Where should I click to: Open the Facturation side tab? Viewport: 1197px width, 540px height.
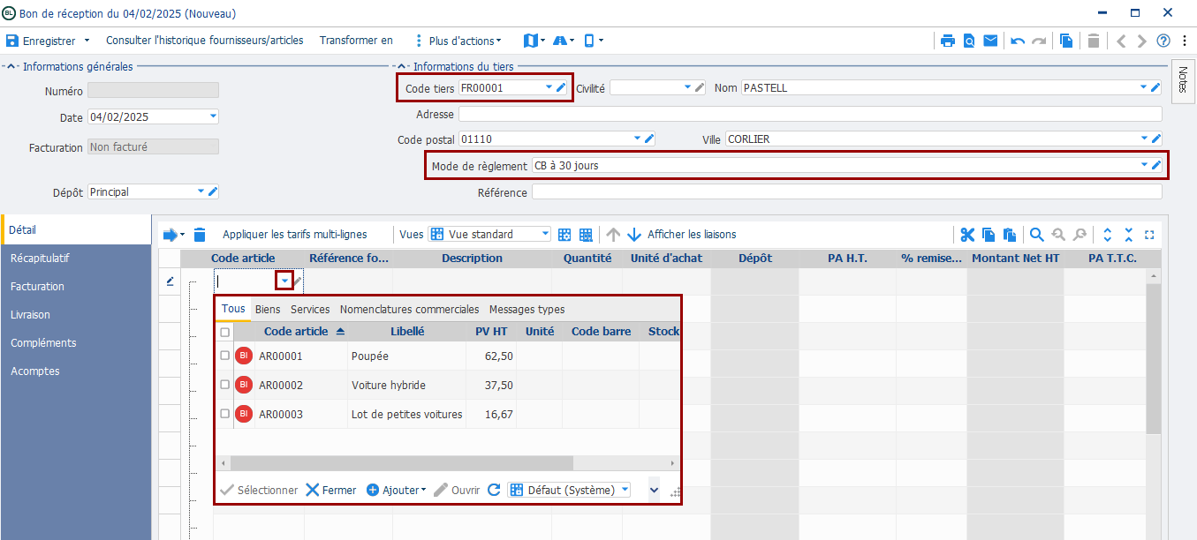click(x=37, y=287)
